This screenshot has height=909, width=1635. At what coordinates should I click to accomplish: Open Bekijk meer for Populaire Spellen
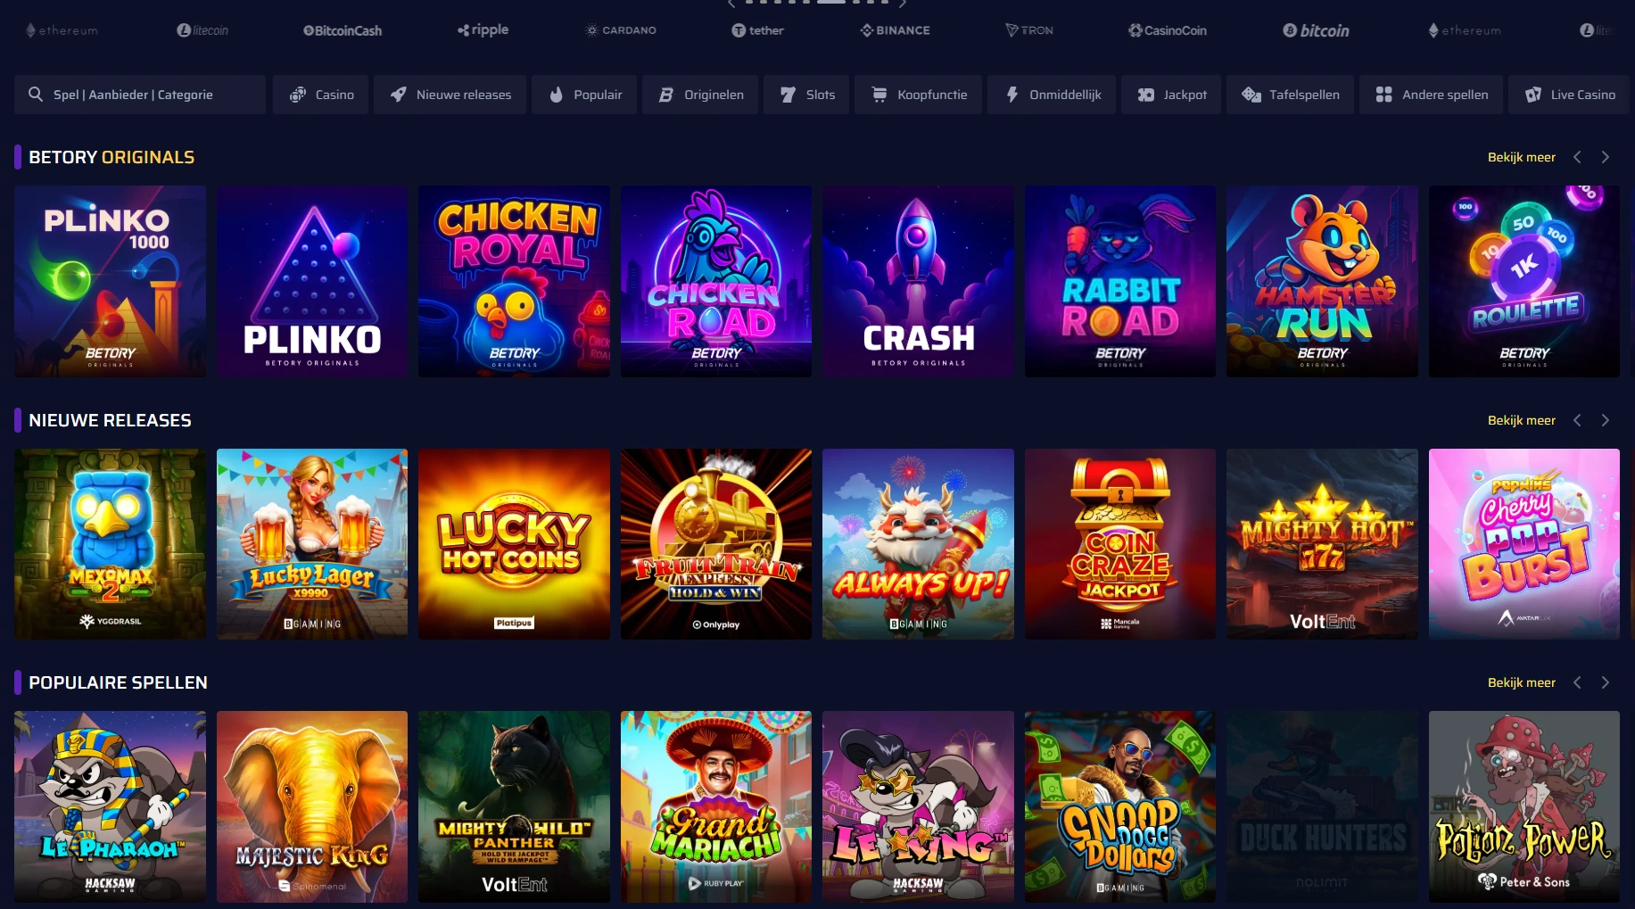click(x=1522, y=682)
